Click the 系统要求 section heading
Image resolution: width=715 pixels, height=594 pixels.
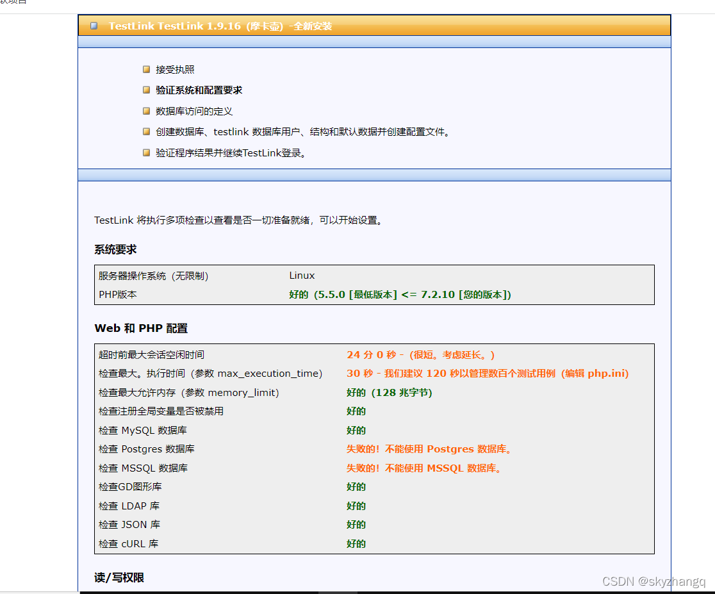[x=115, y=249]
